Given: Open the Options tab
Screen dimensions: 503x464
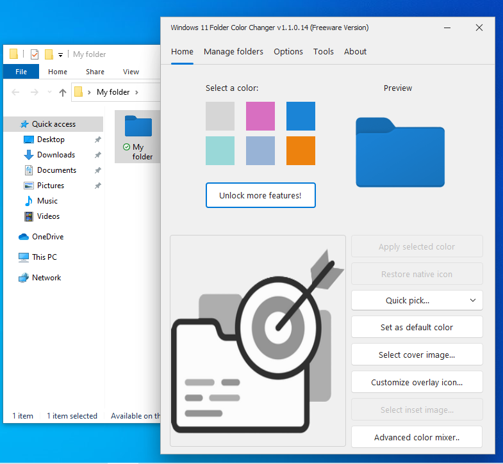Looking at the screenshot, I should coord(288,52).
